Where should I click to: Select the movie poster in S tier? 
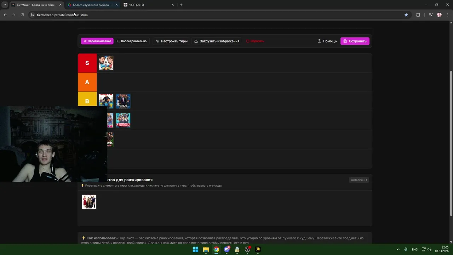[106, 63]
